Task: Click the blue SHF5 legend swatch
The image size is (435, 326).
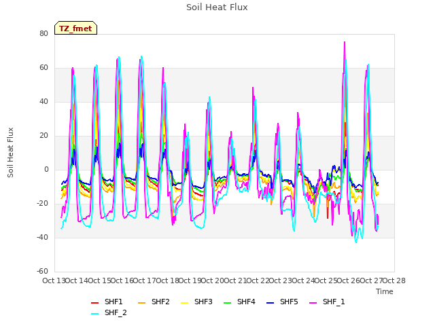Action: (271, 303)
